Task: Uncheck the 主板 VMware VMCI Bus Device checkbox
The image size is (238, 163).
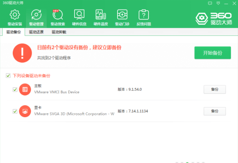Action: pos(15,90)
